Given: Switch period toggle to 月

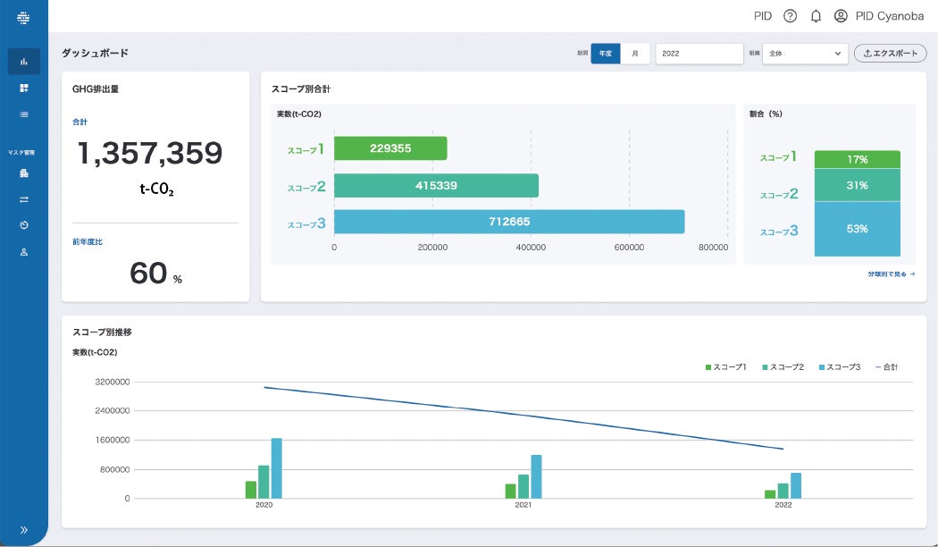Looking at the screenshot, I should [x=634, y=54].
